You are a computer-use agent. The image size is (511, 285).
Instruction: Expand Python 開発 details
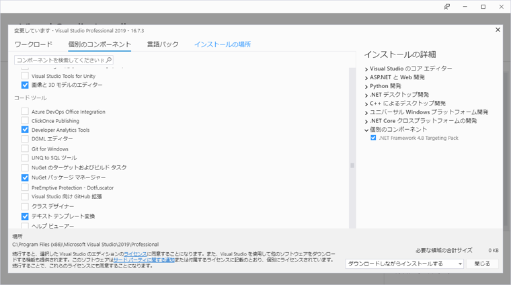(366, 87)
